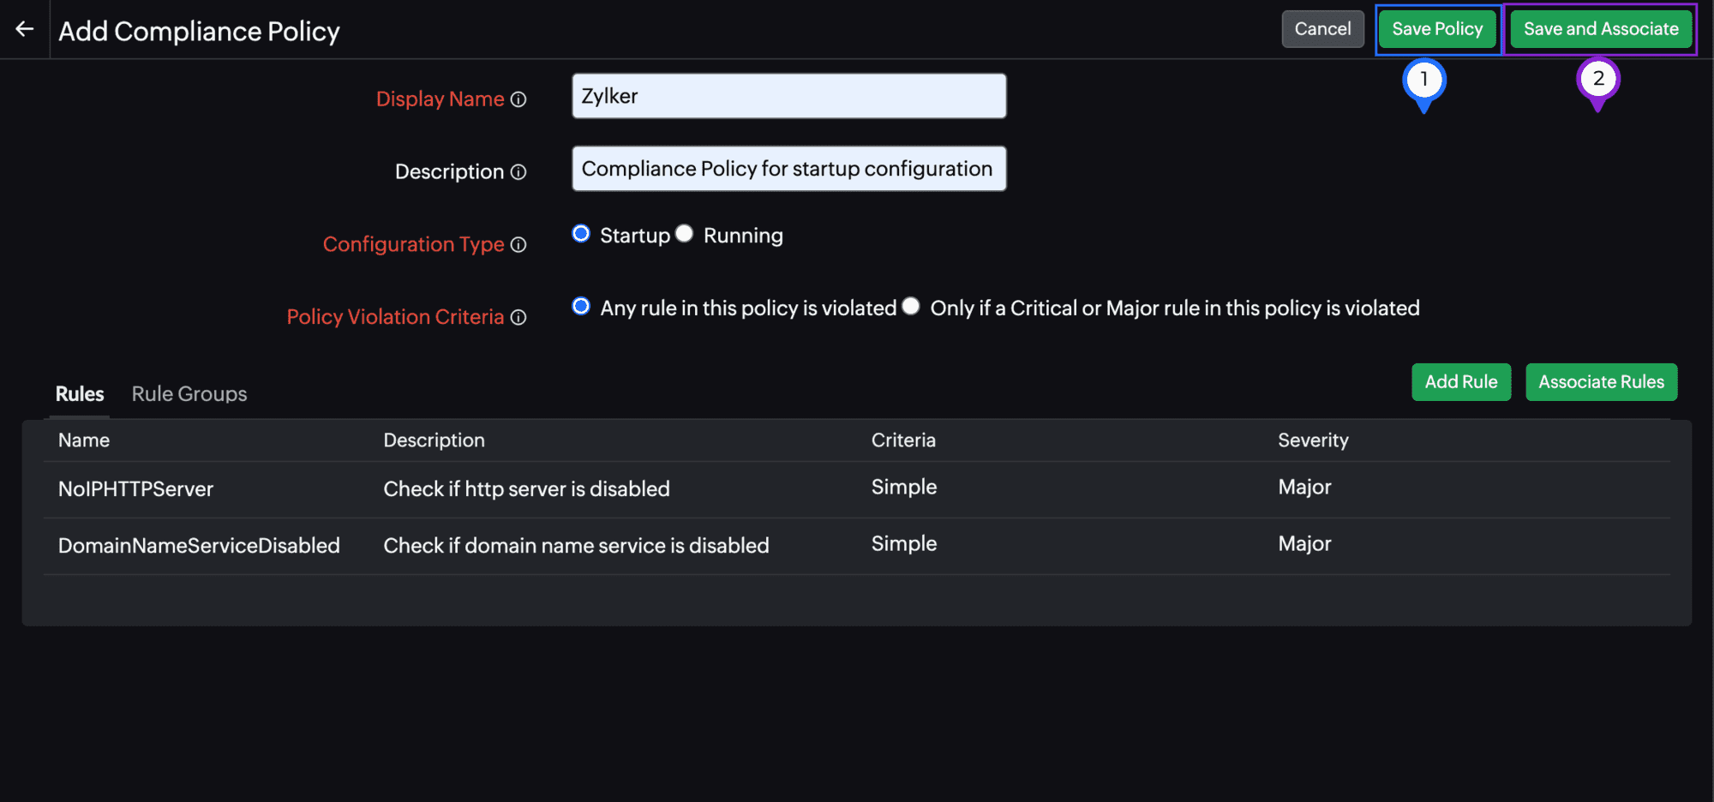Click Description info icon
1714x802 pixels.
[518, 172]
